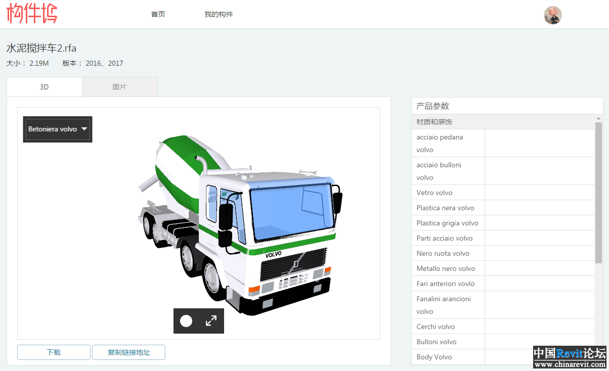
Task: Enter fullscreen 3D viewer mode
Action: pos(211,321)
